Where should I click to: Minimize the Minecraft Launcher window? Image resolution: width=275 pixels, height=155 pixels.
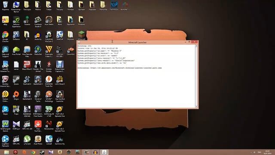click(186, 42)
